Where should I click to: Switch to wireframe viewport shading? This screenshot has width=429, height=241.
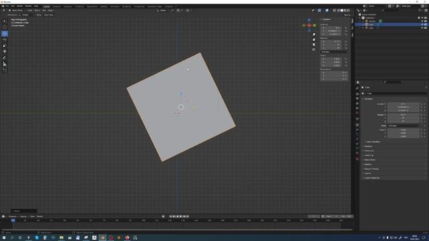click(x=339, y=11)
